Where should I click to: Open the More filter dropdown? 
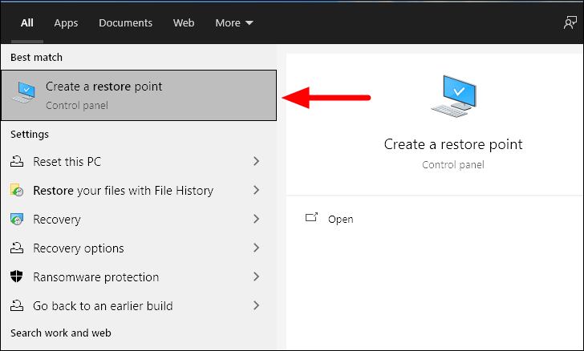click(x=234, y=23)
